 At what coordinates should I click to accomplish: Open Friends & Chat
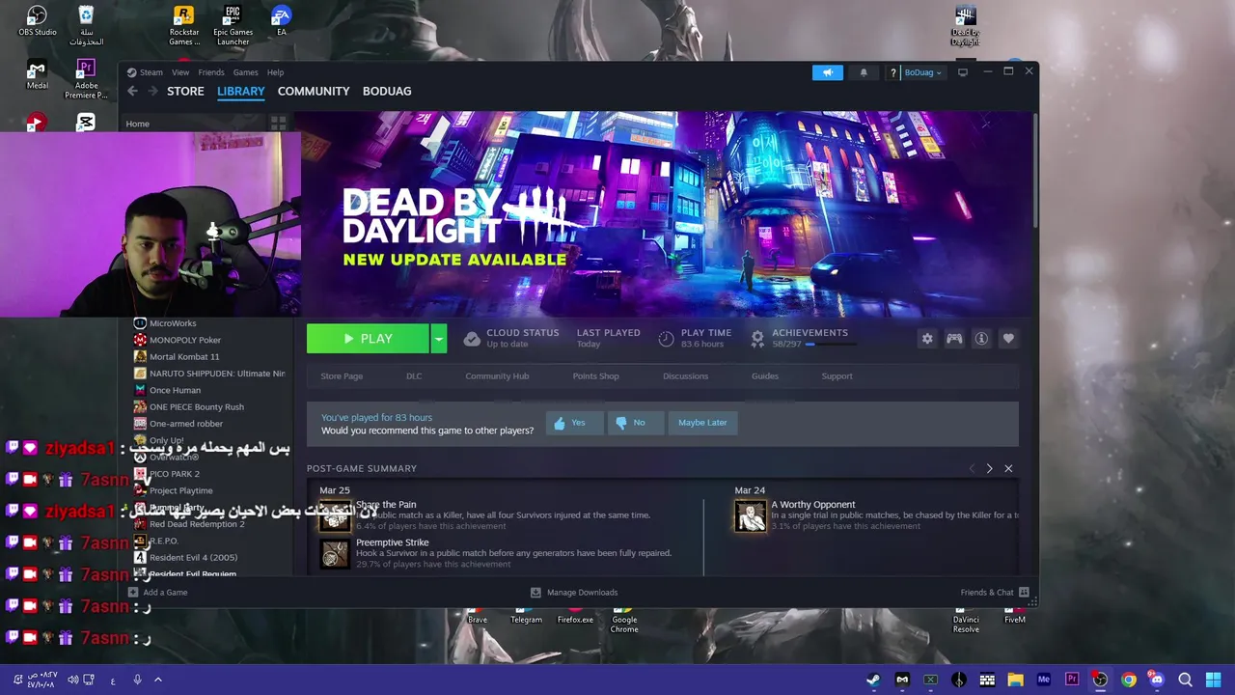(x=994, y=593)
